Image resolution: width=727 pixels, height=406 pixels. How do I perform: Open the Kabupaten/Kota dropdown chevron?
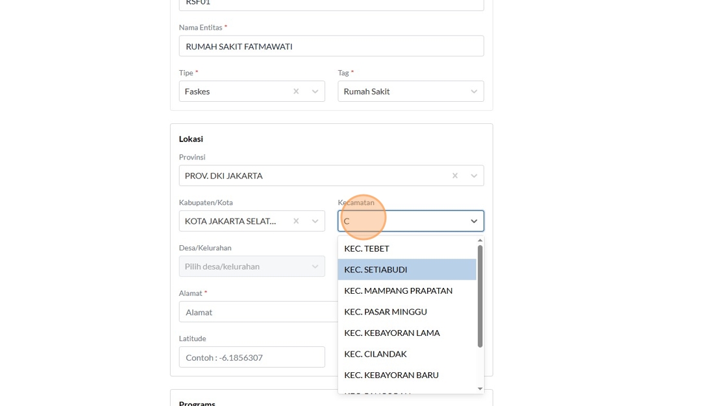coord(315,221)
